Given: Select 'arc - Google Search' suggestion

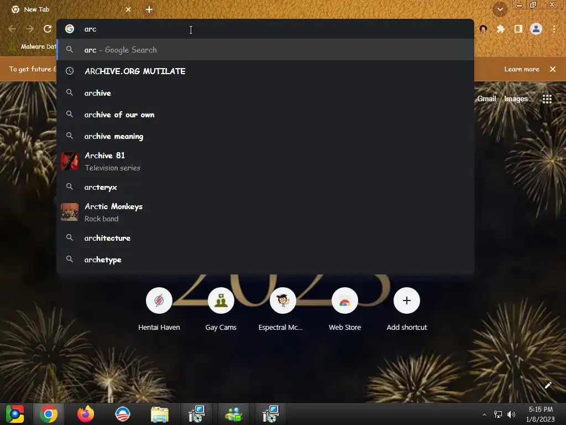Looking at the screenshot, I should point(265,50).
